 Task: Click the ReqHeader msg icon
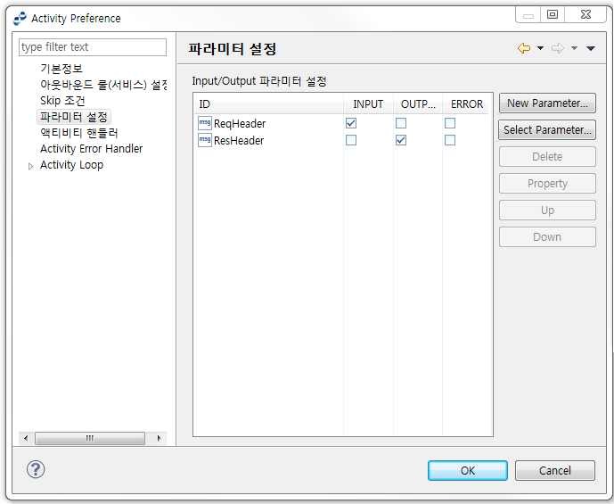point(204,123)
